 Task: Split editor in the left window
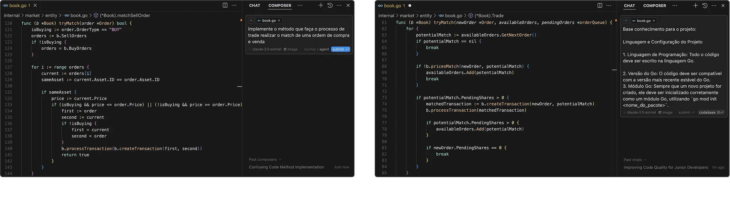tap(225, 6)
